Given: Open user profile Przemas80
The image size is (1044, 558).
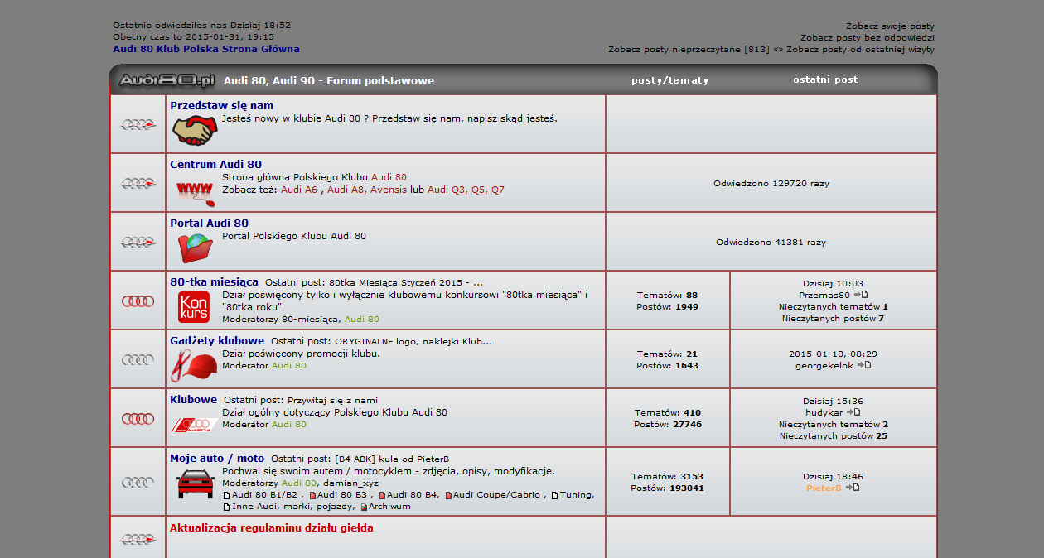Looking at the screenshot, I should (824, 295).
